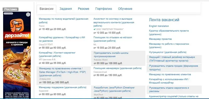Screen dimensions: 209x99
Task: Open Копирайтер | Контент-маркетинг vacancy
Action: (57, 54)
